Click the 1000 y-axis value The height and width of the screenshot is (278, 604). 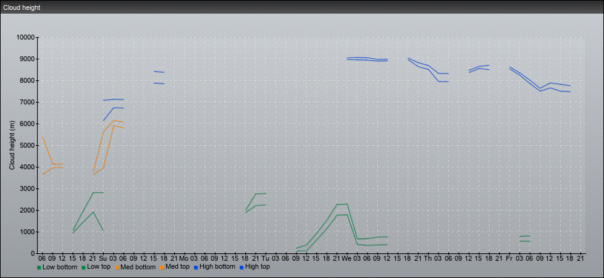point(27,232)
